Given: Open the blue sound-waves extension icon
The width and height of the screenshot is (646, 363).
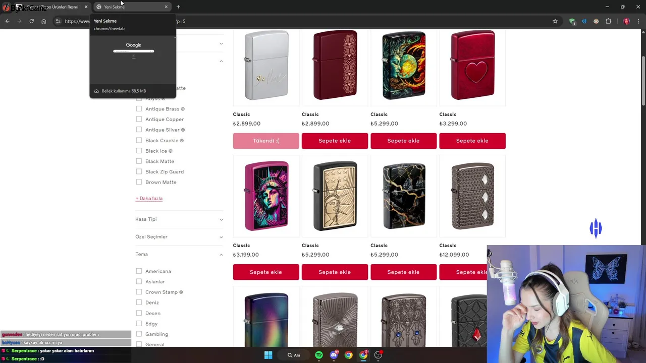Looking at the screenshot, I should (584, 21).
